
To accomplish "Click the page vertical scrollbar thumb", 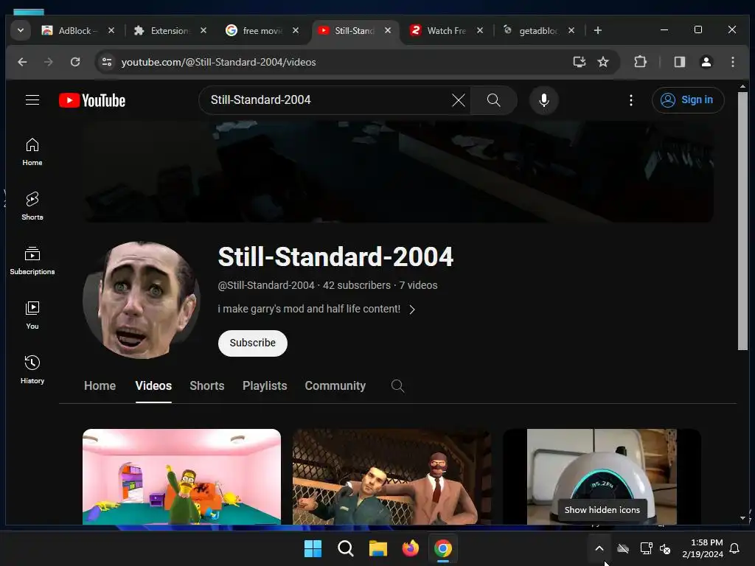I will [742, 221].
